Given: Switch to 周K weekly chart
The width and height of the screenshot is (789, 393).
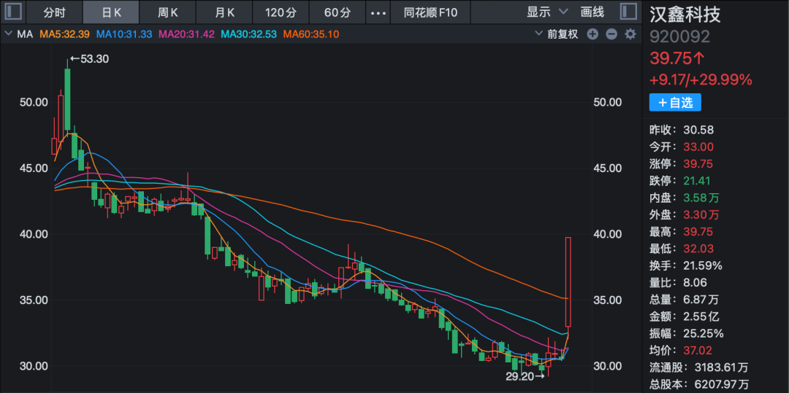Looking at the screenshot, I should point(168,12).
